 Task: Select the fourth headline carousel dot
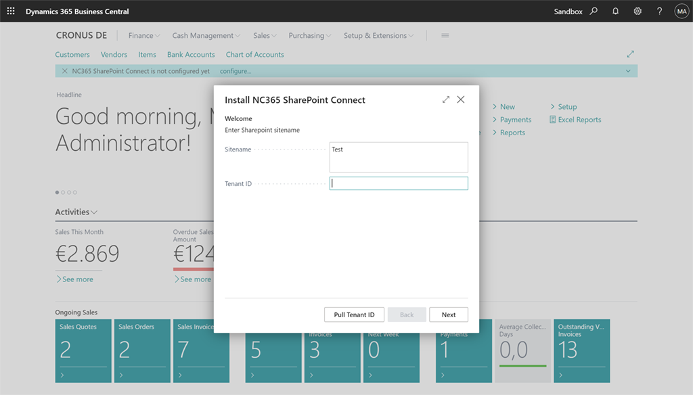(74, 192)
